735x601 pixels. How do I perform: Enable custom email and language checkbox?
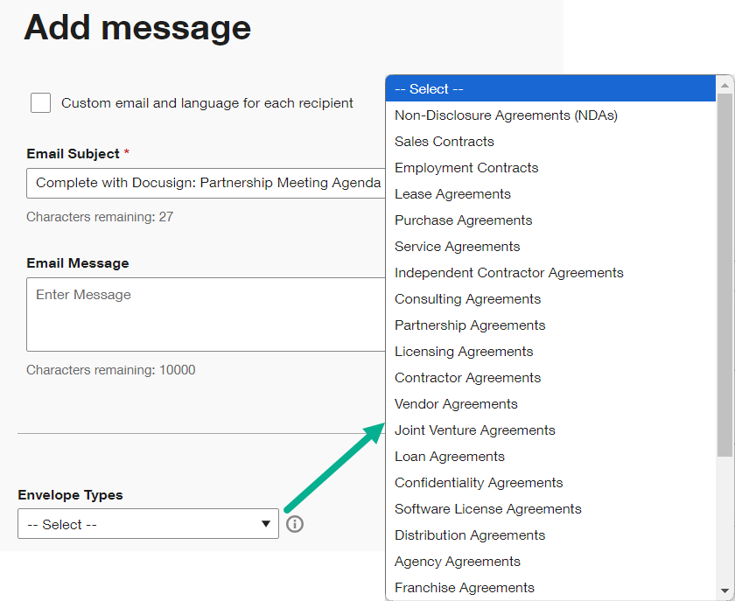point(40,103)
